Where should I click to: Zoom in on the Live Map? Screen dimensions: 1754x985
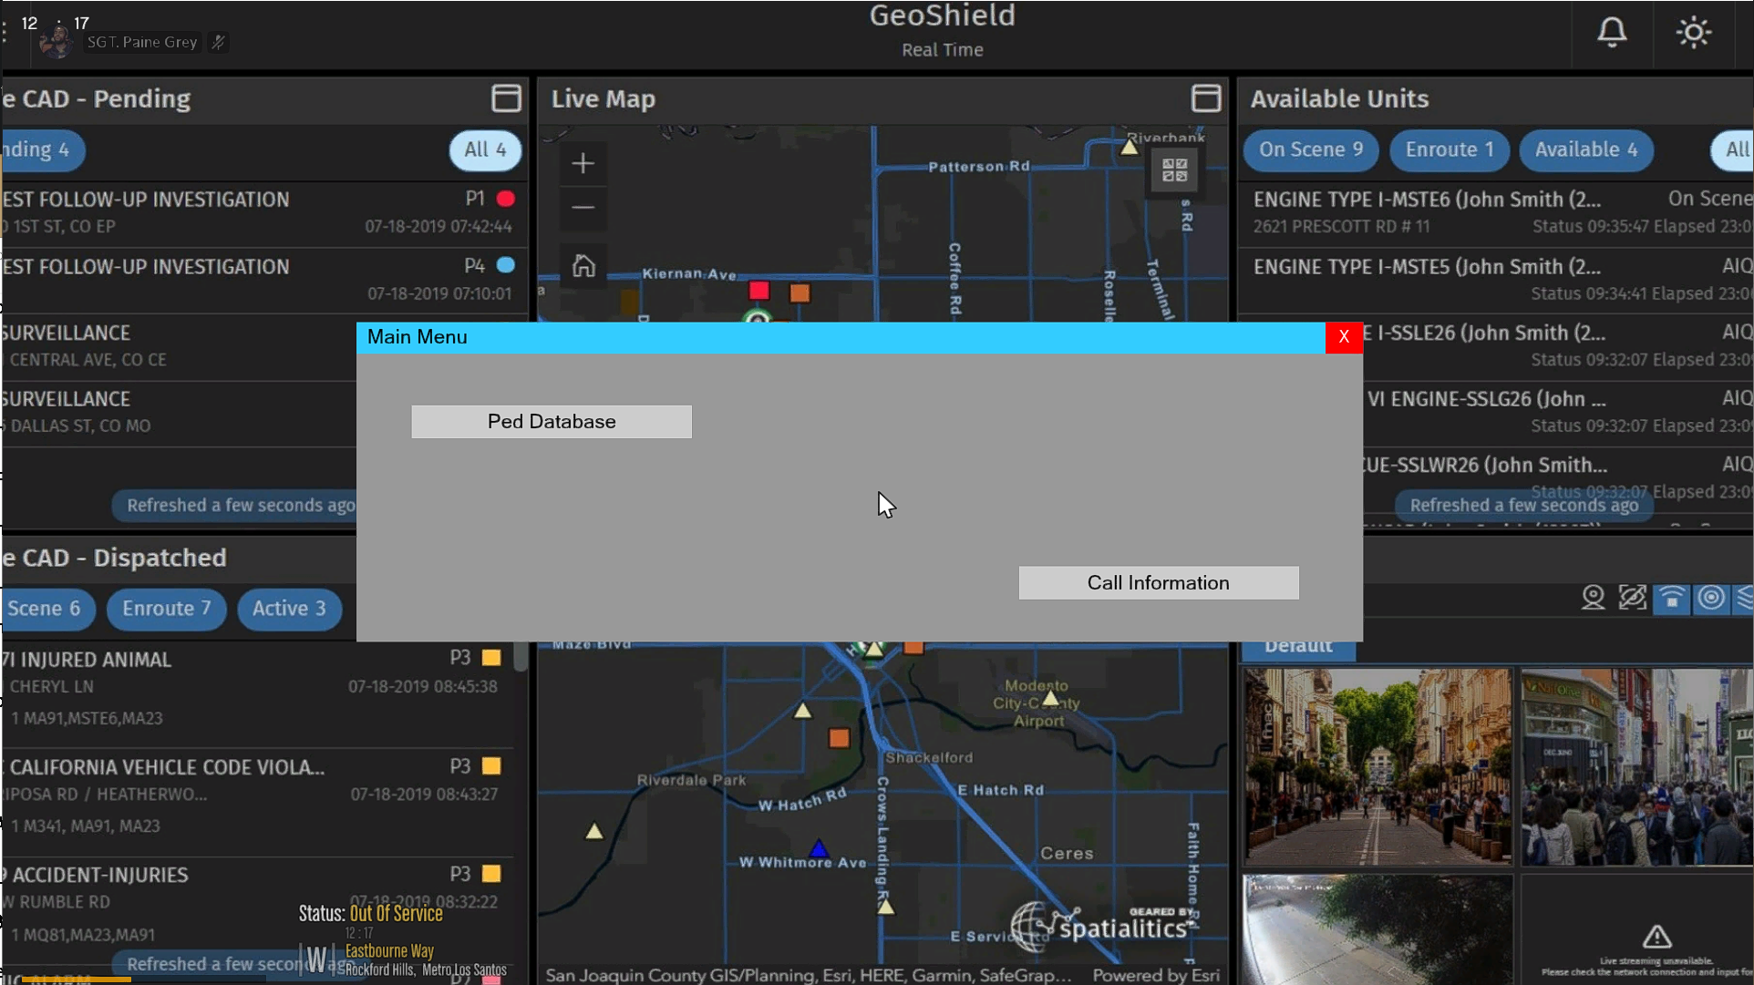(583, 164)
